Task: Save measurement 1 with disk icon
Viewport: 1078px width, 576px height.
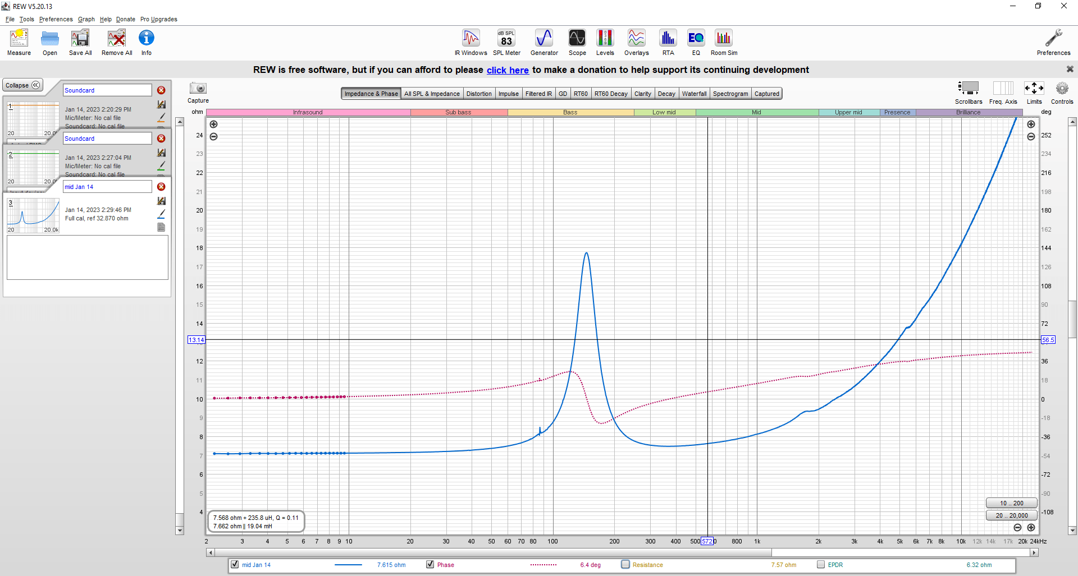Action: [x=161, y=104]
